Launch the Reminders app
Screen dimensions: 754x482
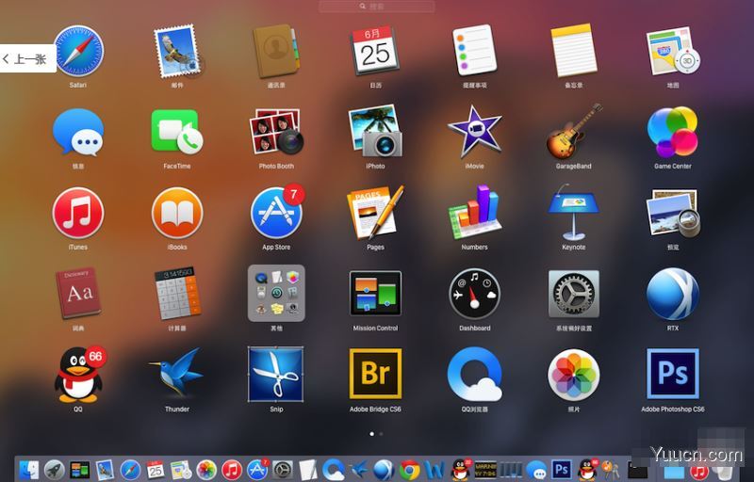point(475,51)
